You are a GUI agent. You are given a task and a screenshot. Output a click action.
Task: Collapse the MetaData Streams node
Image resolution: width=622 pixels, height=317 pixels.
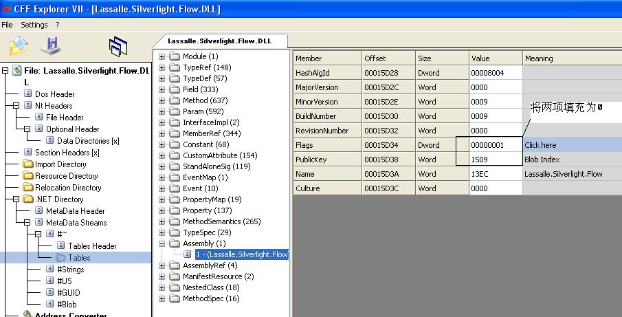point(27,223)
